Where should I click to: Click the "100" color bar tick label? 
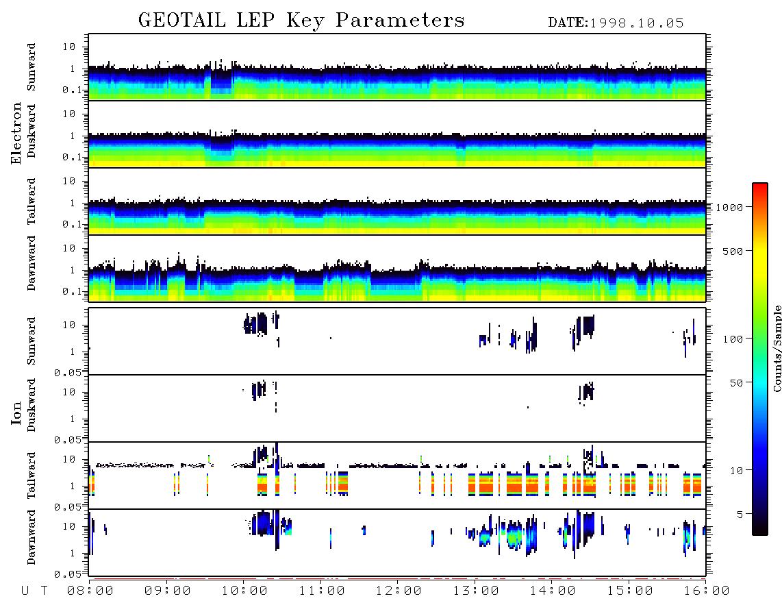(x=733, y=339)
